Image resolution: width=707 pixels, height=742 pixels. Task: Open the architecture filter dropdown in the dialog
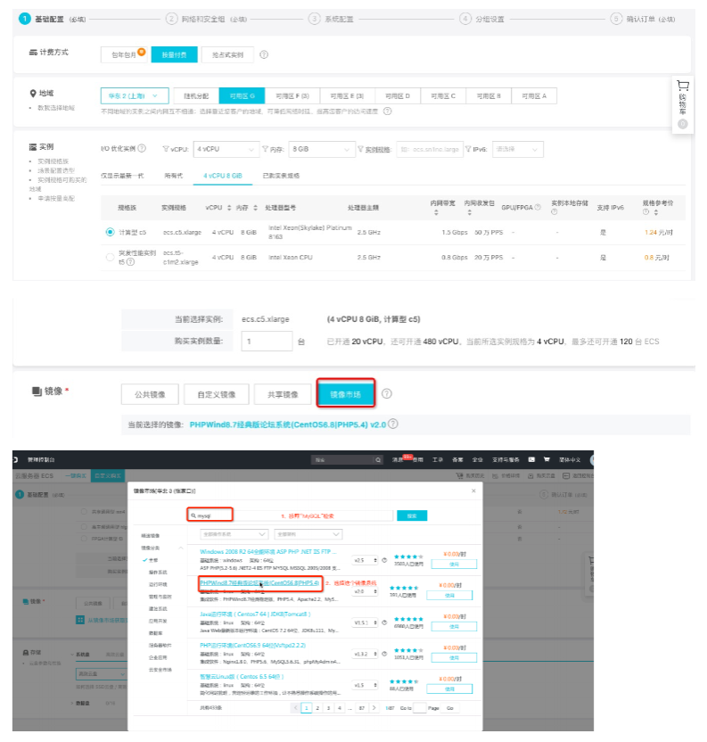point(308,534)
